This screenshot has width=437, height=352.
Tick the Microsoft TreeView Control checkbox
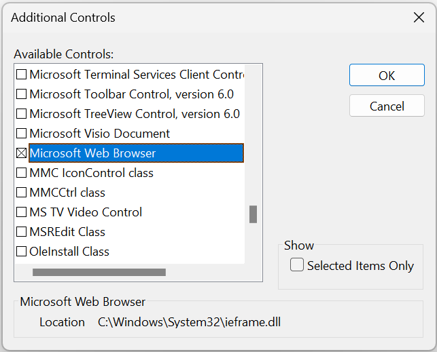(x=22, y=114)
